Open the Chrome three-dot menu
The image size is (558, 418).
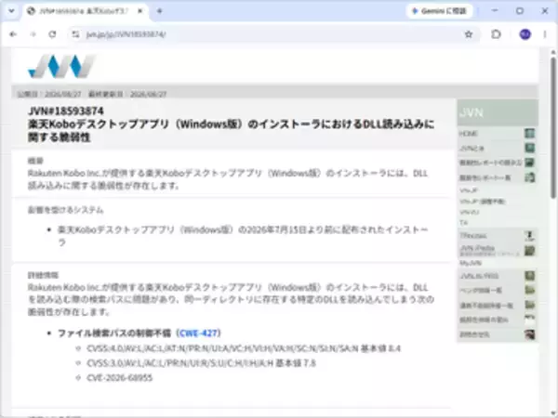pyautogui.click(x=545, y=34)
